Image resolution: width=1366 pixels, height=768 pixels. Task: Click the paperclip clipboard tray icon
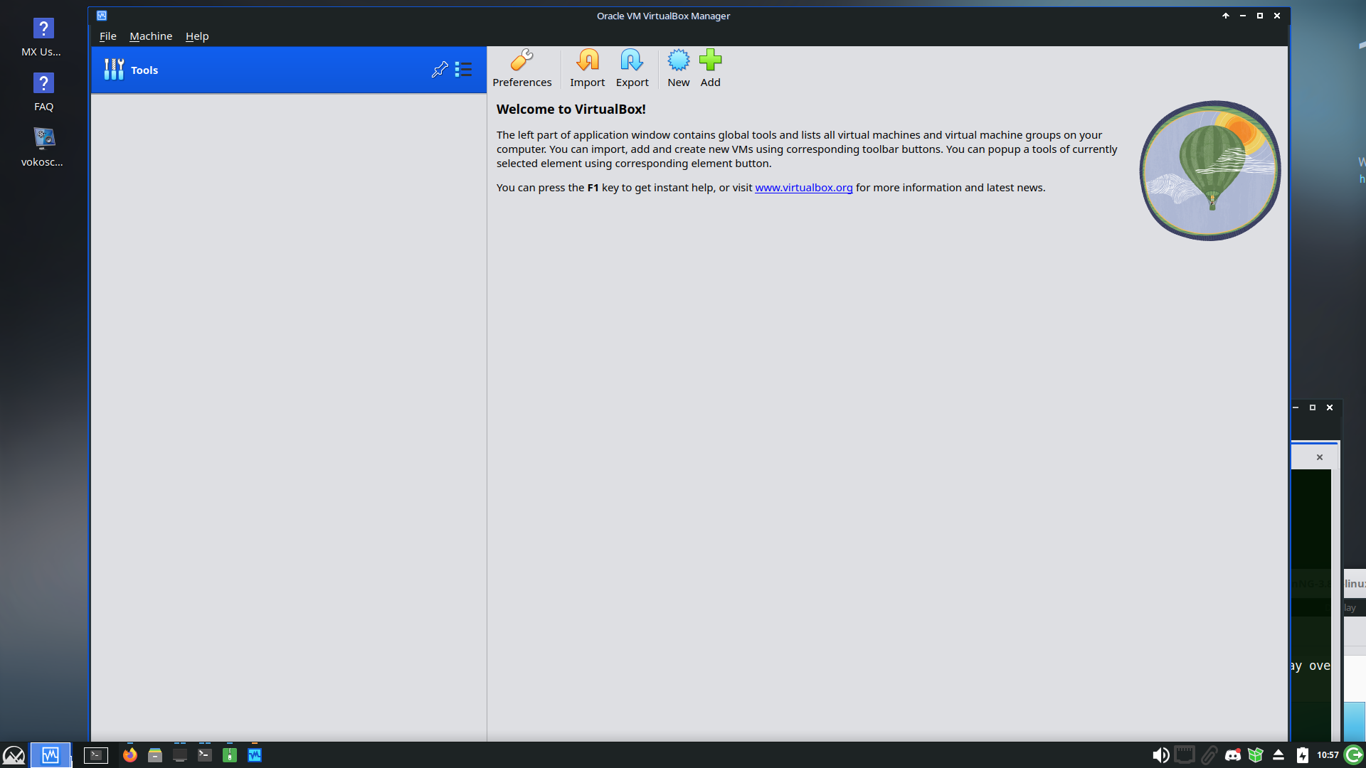pos(1208,755)
